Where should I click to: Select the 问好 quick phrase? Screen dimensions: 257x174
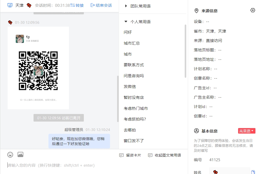(x=128, y=32)
